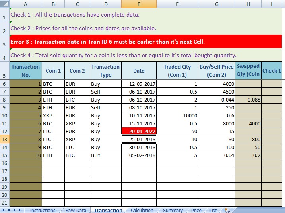Select column B header
Viewport: 285px width, 213px height.
pos(53,4)
